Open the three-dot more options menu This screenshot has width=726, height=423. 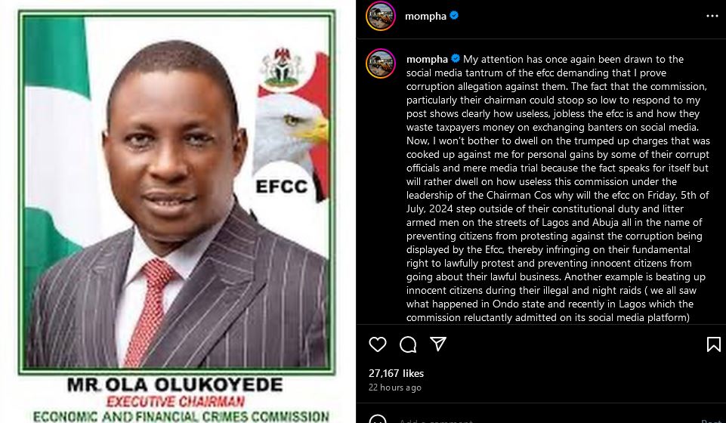(x=712, y=16)
